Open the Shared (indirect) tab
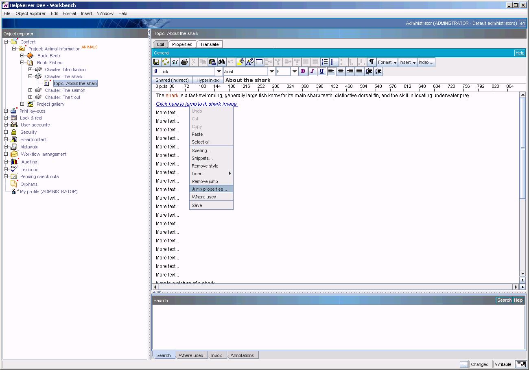529x370 pixels. (x=172, y=80)
